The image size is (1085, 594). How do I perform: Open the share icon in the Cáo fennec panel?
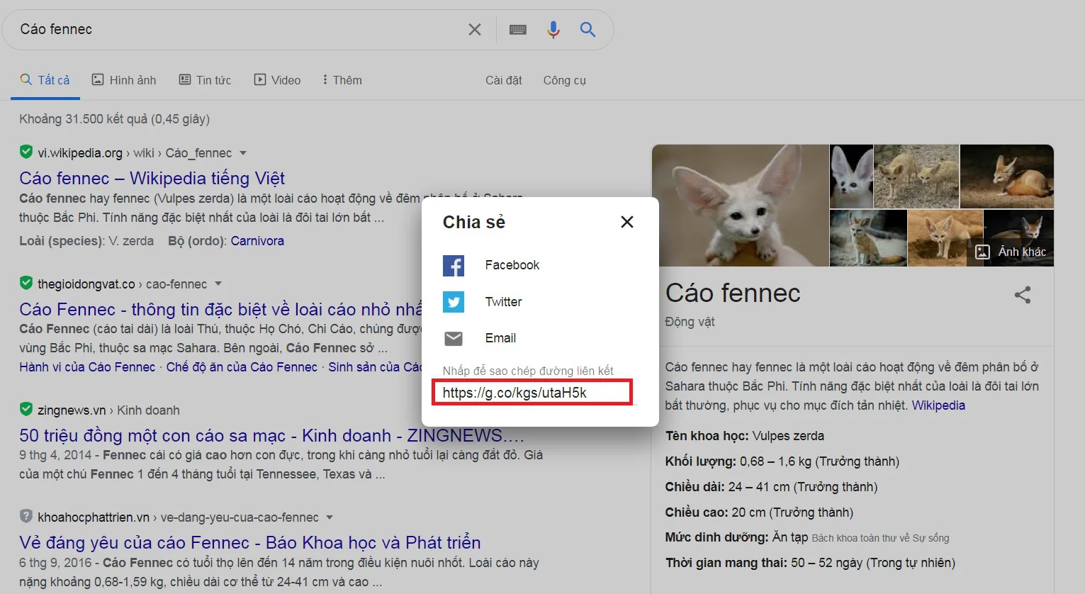pos(1023,295)
